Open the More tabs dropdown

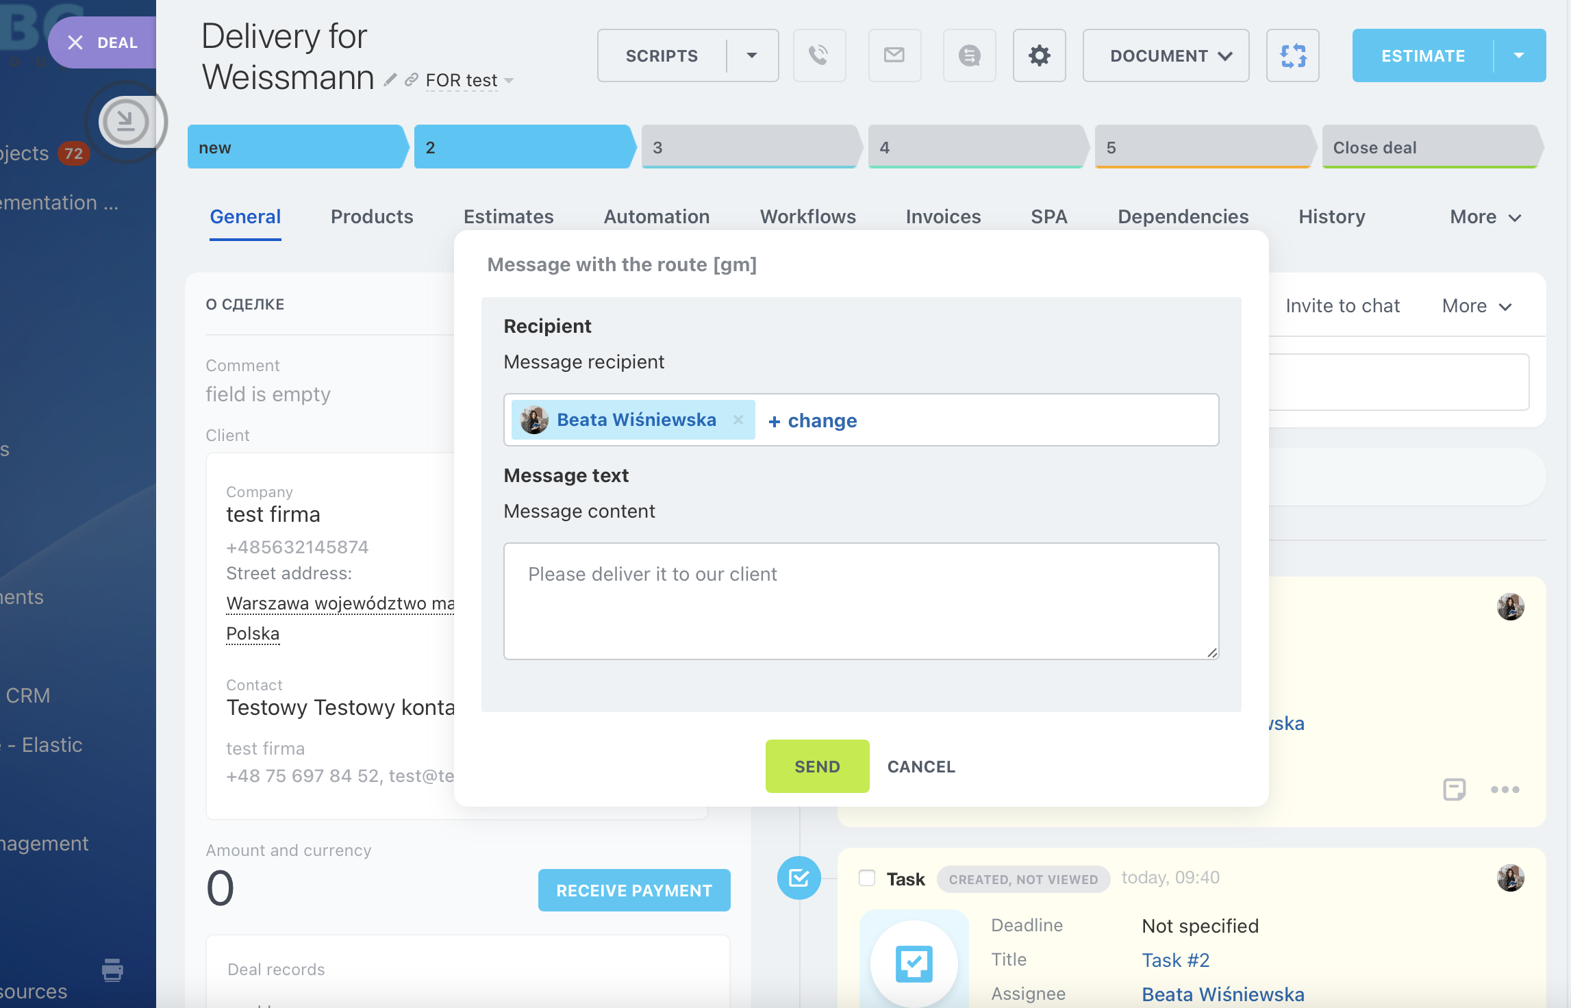1485,217
